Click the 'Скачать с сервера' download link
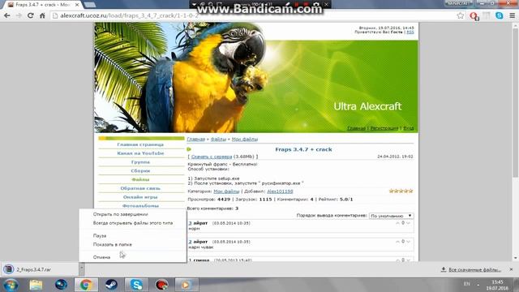Screen dimensions: 519x292 tap(212, 157)
